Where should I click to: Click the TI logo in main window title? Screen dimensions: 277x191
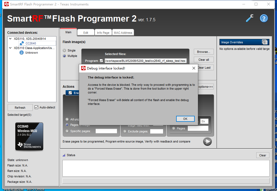[x=6, y=4]
